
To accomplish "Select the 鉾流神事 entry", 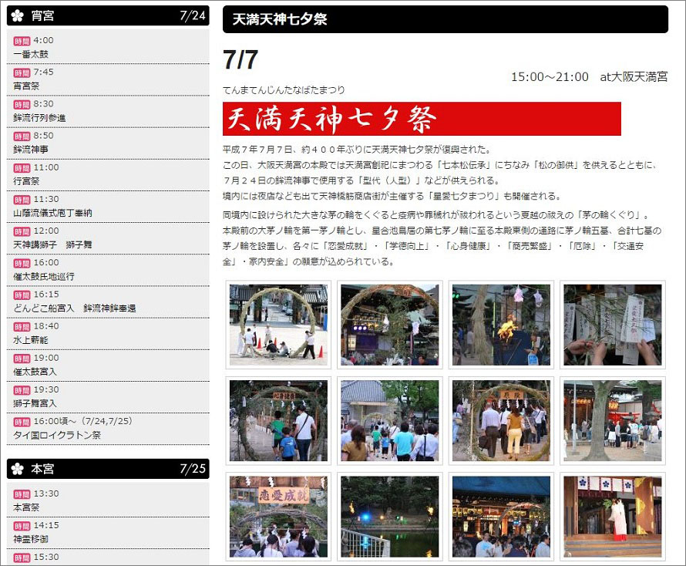I will point(31,150).
